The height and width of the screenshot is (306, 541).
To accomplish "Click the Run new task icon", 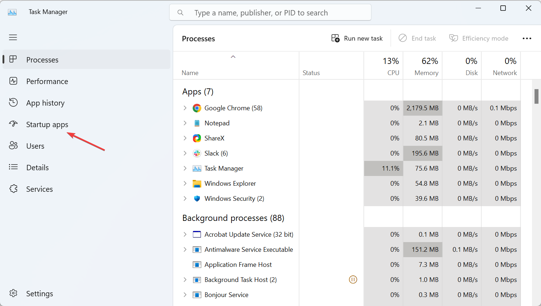I will [x=335, y=38].
